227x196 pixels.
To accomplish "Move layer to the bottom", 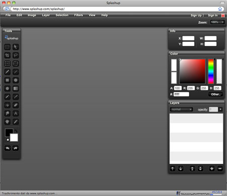I will pyautogui.click(x=200, y=168).
